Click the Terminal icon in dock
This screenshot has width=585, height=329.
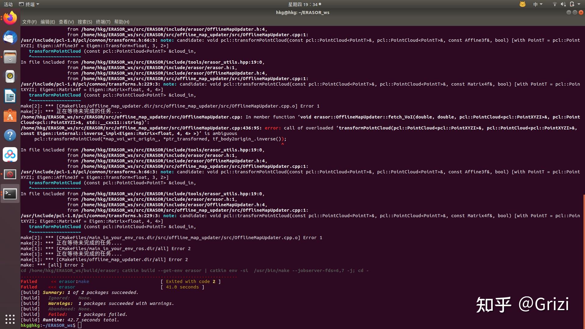point(10,194)
